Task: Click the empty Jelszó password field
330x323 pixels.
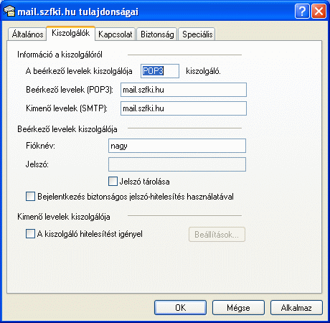Action: tap(177, 164)
